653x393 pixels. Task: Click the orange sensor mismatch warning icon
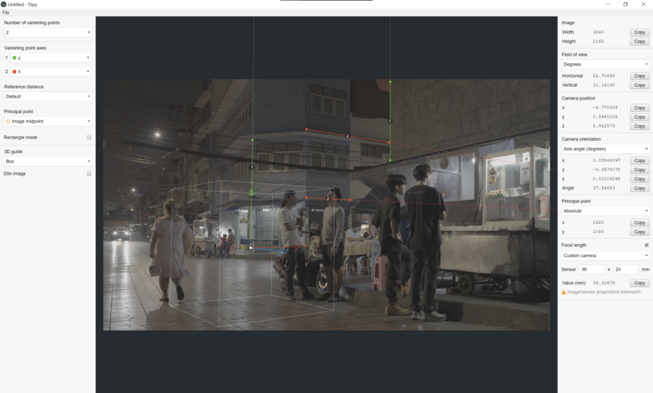pyautogui.click(x=563, y=292)
